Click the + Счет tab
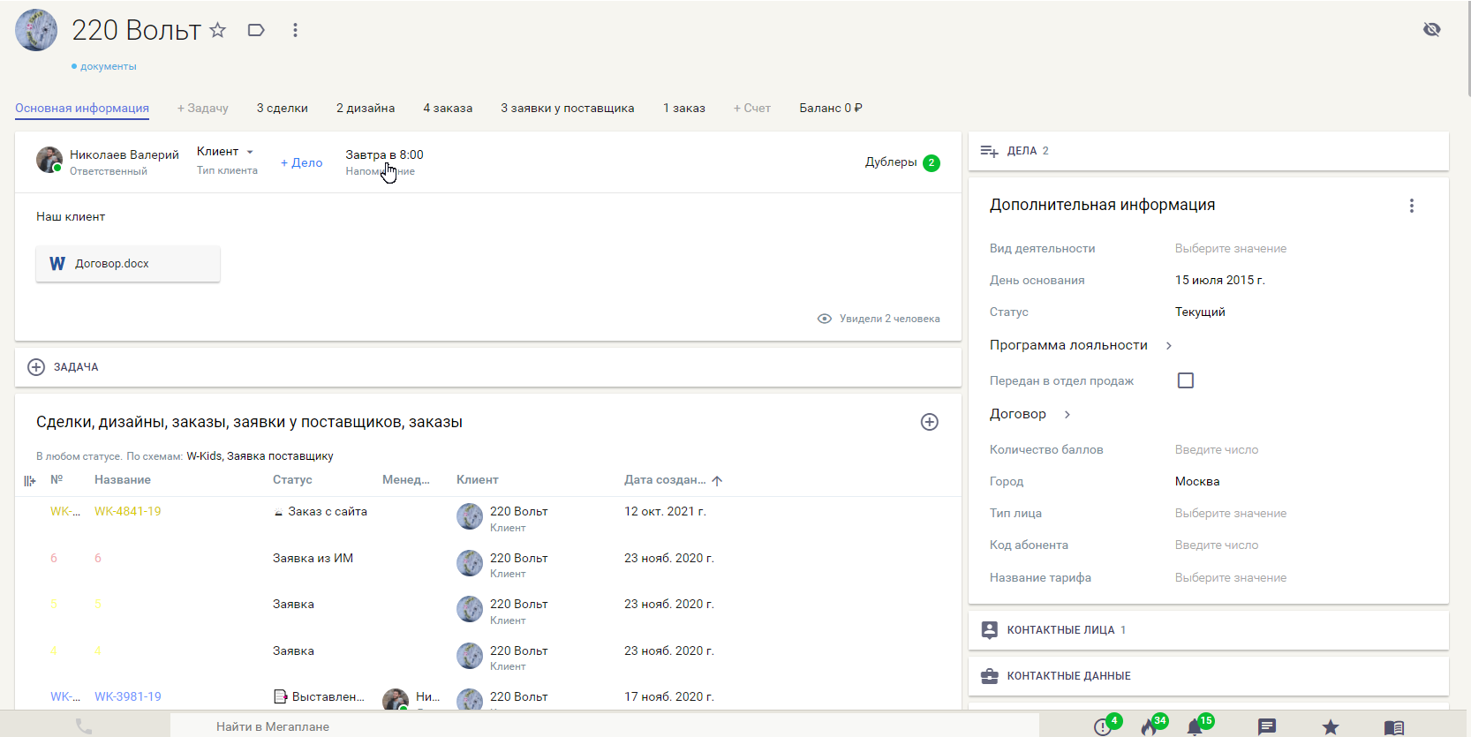Image resolution: width=1471 pixels, height=737 pixels. coord(752,109)
